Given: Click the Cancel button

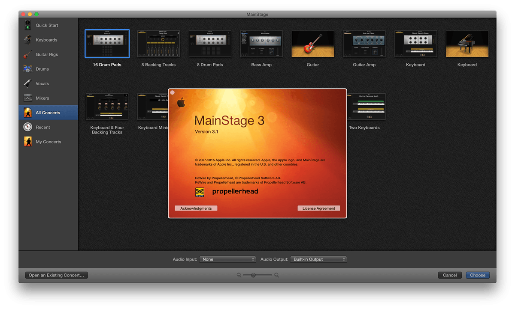Looking at the screenshot, I should pyautogui.click(x=450, y=275).
